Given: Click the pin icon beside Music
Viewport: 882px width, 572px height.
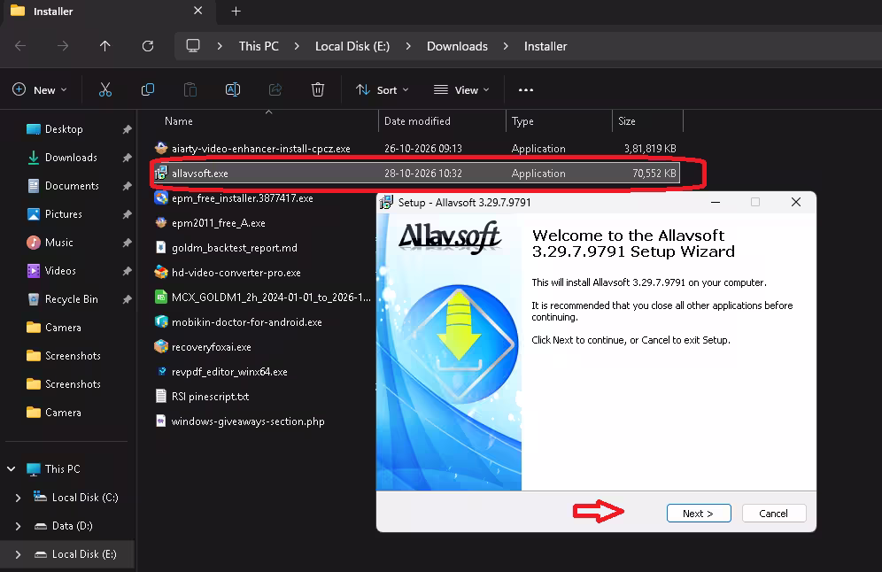Looking at the screenshot, I should pyautogui.click(x=128, y=243).
